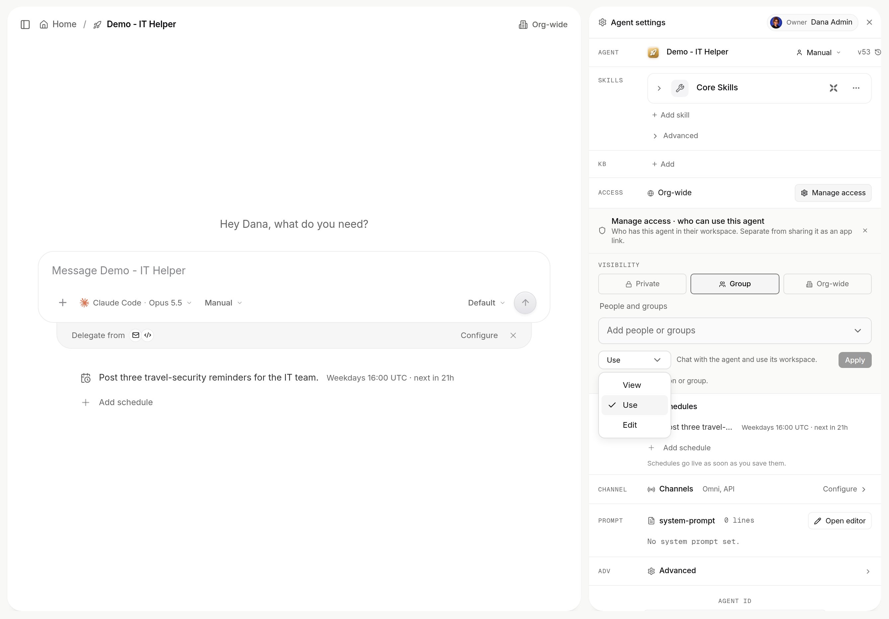Open the Manual mode dropdown in agent row

pyautogui.click(x=818, y=53)
